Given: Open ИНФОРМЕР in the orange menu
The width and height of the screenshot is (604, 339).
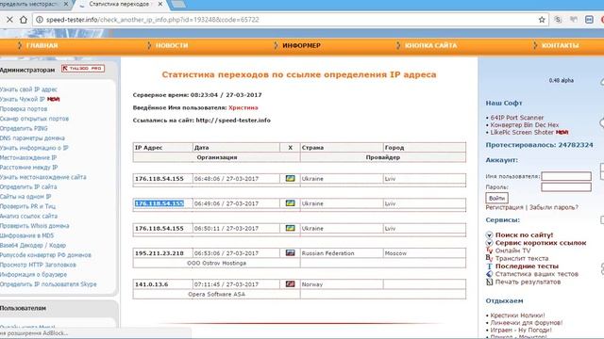Looking at the screenshot, I should coord(302,45).
